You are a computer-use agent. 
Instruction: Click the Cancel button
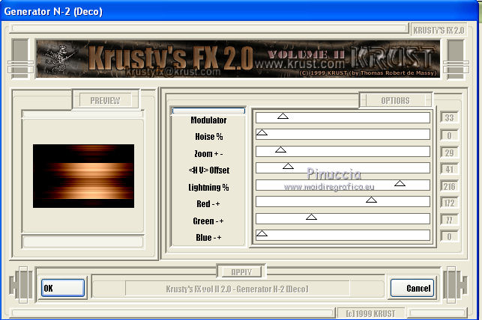pyautogui.click(x=412, y=288)
